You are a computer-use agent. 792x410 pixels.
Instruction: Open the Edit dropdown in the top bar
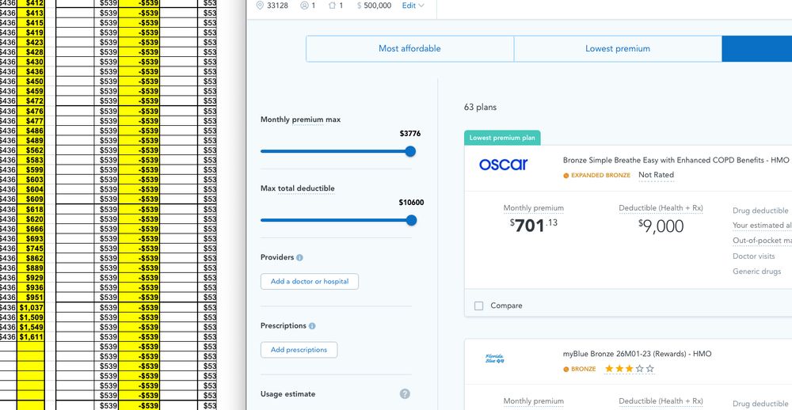click(x=413, y=6)
